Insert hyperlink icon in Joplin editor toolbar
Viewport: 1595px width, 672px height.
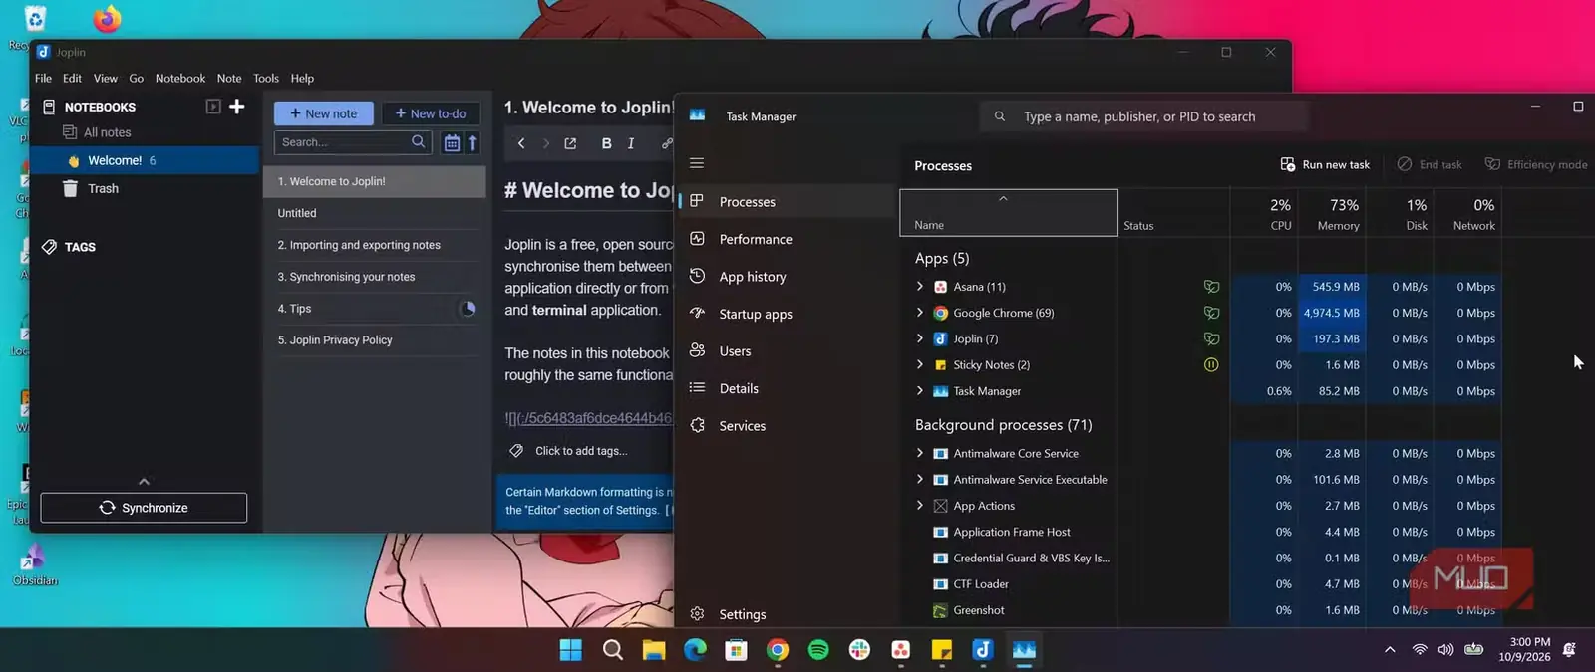click(666, 143)
